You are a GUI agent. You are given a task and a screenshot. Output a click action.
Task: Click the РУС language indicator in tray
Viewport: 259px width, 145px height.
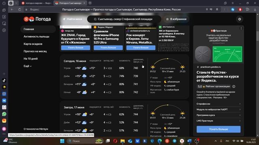point(227,141)
